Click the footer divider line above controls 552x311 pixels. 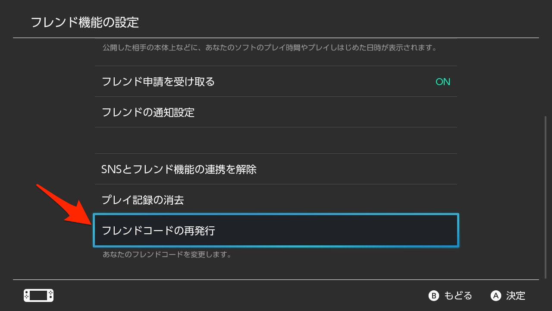coord(276,279)
